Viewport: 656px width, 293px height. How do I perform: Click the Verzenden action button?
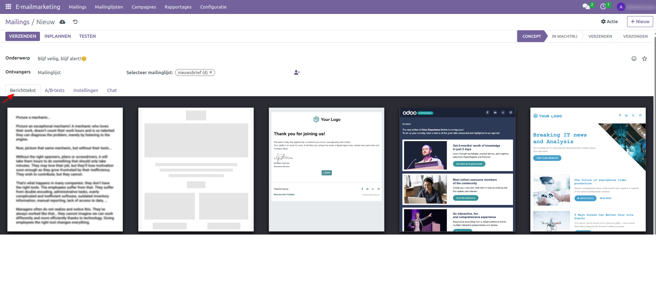click(22, 36)
